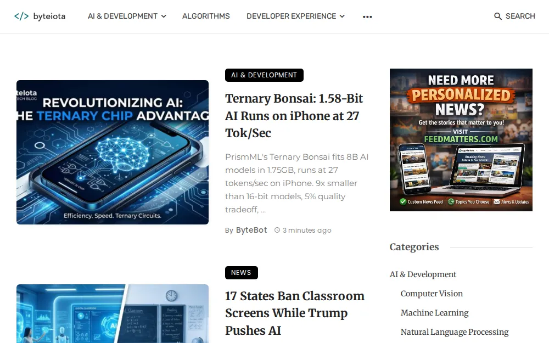Click the AI & DEVELOPMENT category badge

pyautogui.click(x=264, y=75)
